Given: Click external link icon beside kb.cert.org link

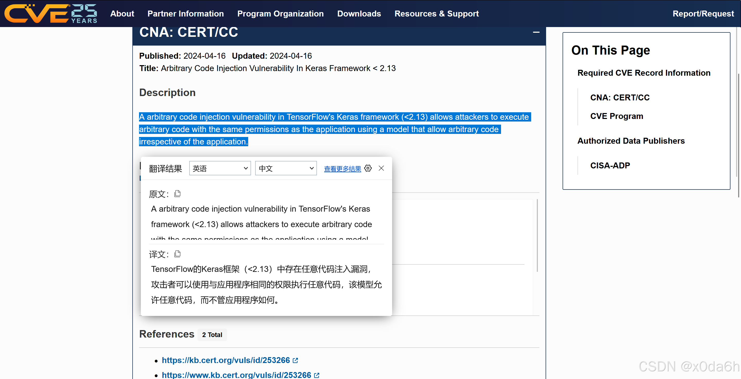Looking at the screenshot, I should coord(295,360).
